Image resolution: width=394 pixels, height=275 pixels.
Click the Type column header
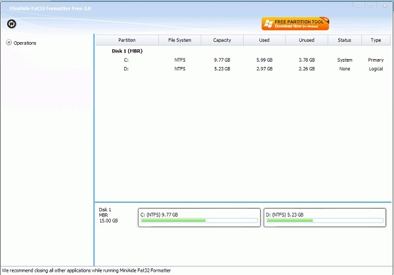(x=376, y=40)
